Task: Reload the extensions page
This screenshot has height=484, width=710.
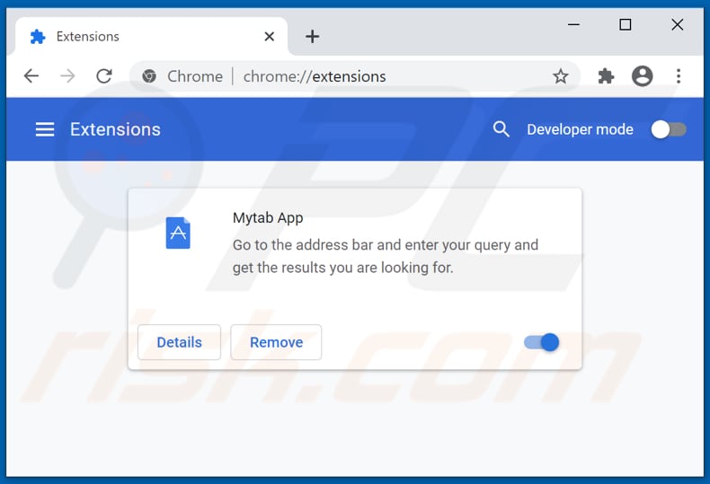Action: click(104, 76)
